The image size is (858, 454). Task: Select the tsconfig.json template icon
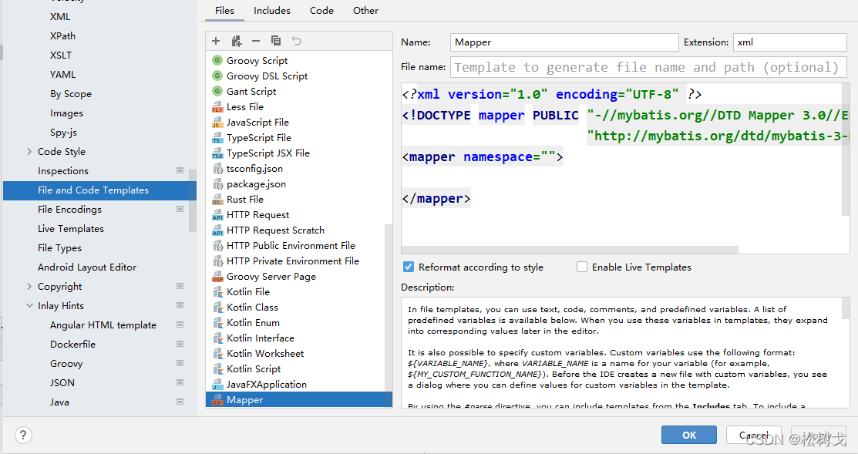coord(217,169)
